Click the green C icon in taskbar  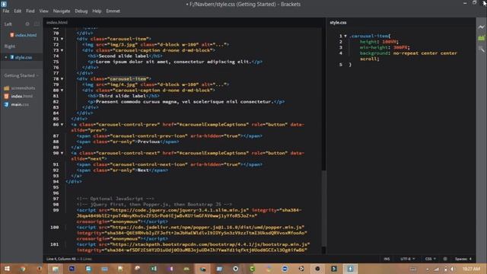(252, 269)
